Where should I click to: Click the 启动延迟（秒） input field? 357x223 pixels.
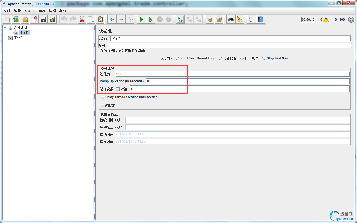[237, 127]
